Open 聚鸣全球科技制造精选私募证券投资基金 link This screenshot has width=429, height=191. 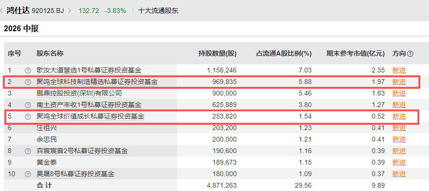(97, 82)
